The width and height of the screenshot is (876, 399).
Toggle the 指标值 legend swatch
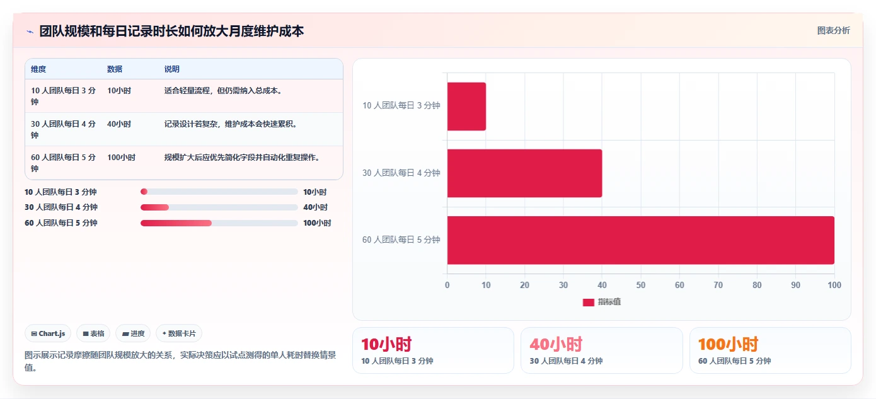point(589,303)
